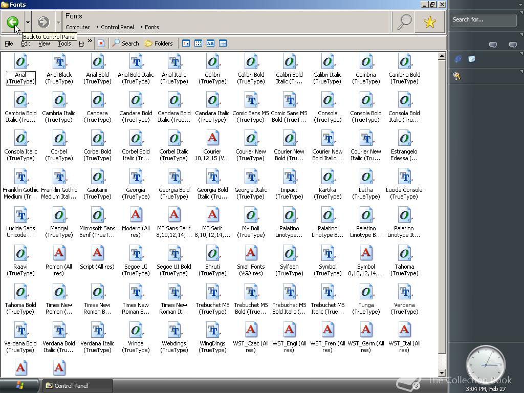Click the Search toolbar button
Viewport: 524px width, 393px height.
point(125,43)
